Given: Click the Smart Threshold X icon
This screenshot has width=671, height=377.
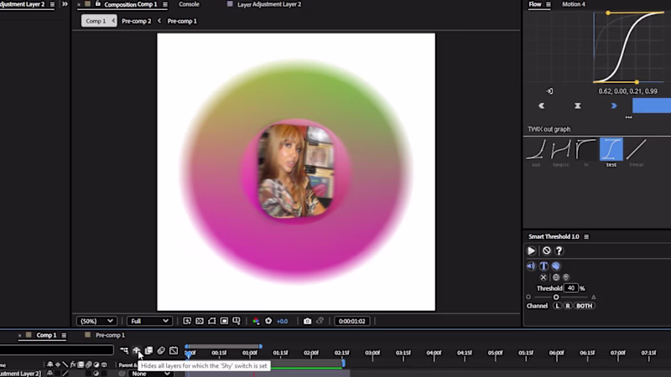Looking at the screenshot, I should tap(544, 277).
